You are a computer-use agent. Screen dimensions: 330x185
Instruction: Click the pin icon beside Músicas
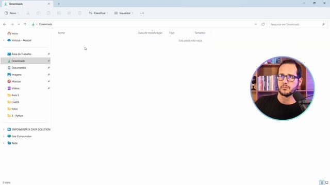coord(48,81)
